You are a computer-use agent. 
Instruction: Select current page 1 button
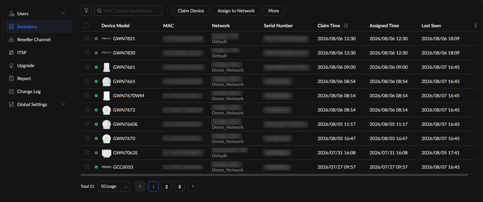[153, 186]
